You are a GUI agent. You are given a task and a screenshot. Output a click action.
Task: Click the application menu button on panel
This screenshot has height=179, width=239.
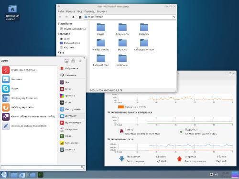click(x=4, y=175)
